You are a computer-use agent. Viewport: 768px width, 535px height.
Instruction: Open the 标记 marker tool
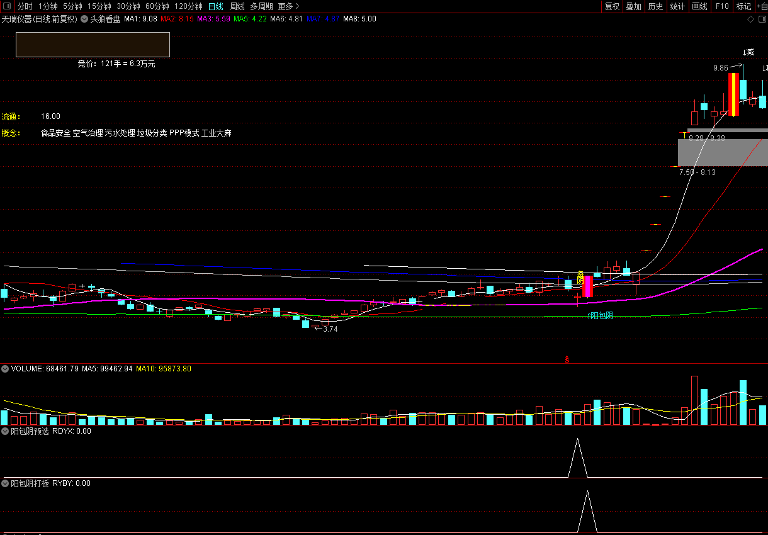click(743, 6)
